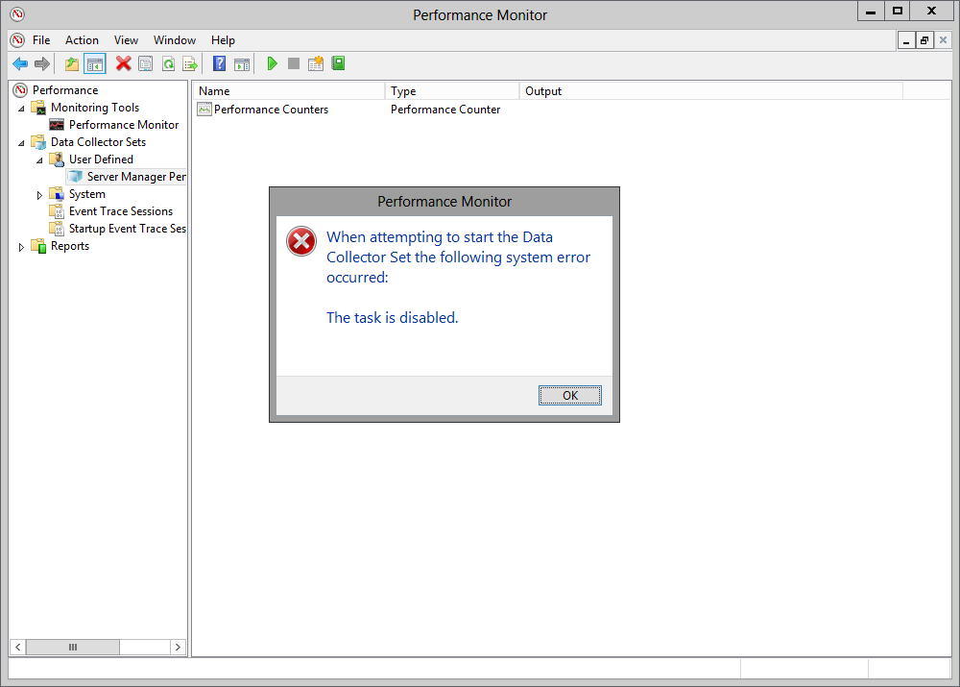Viewport: 960px width, 687px height.
Task: Minimize the inner MDI child window
Action: (906, 40)
